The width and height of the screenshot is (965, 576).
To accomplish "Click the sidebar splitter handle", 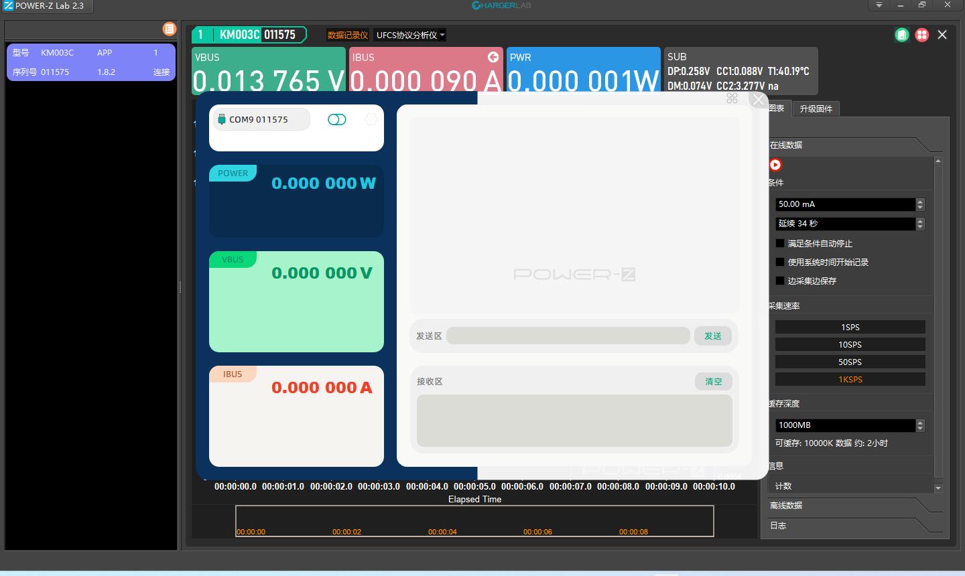I will (x=180, y=287).
